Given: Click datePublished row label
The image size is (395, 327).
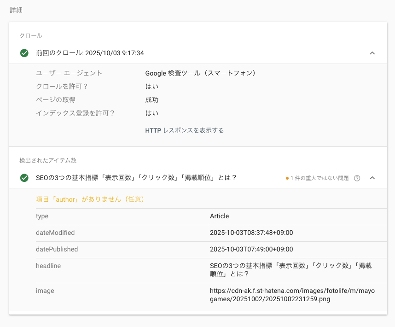Looking at the screenshot, I should (x=57, y=249).
